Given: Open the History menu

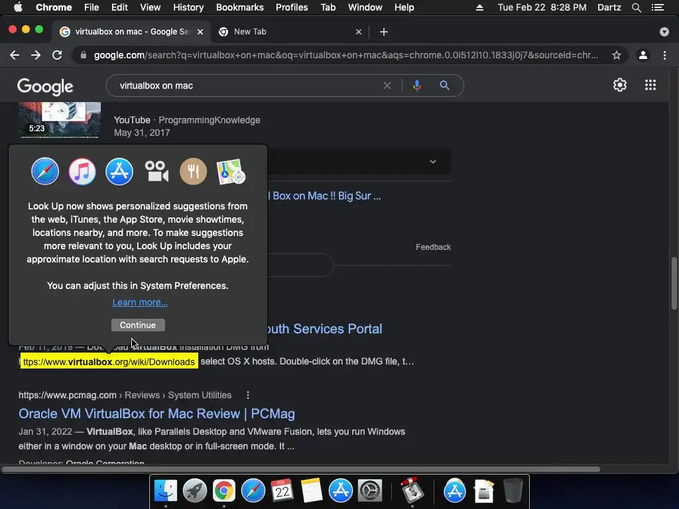Looking at the screenshot, I should [188, 7].
